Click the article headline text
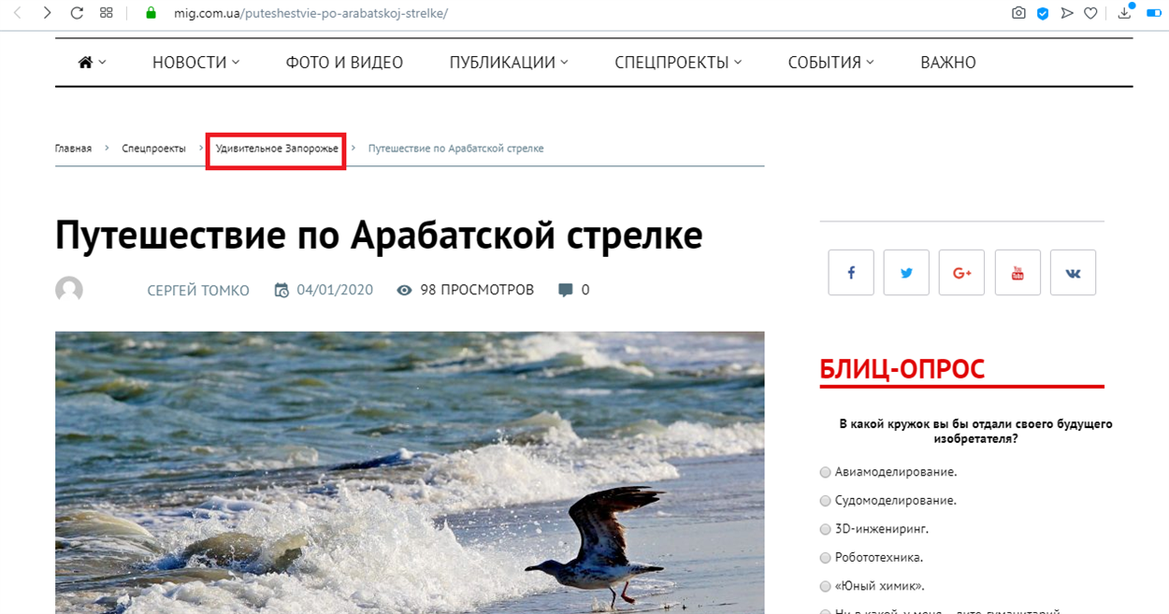1169x614 pixels. point(379,236)
